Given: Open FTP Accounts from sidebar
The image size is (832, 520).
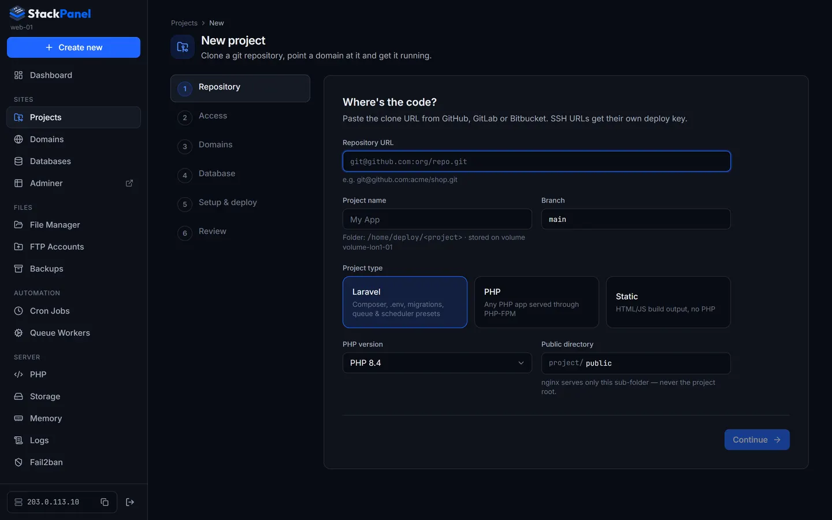Looking at the screenshot, I should coord(73,247).
